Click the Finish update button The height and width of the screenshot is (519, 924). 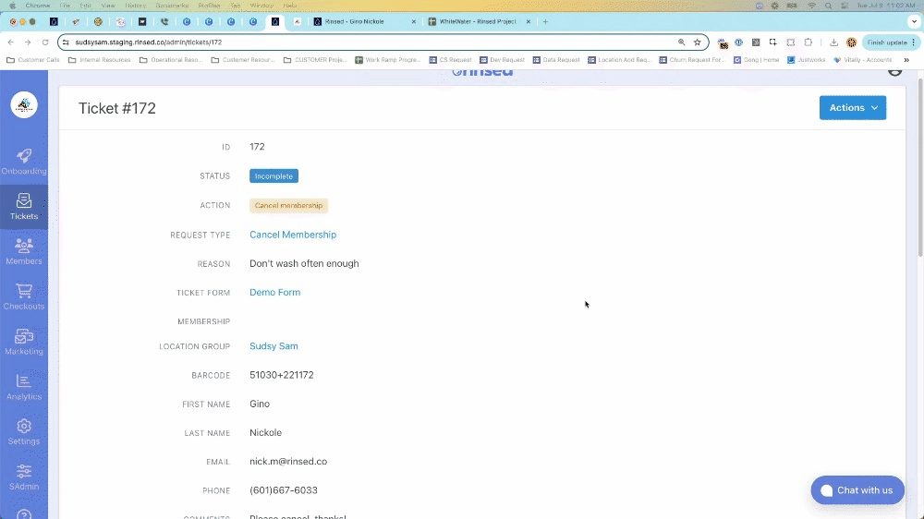(x=891, y=42)
